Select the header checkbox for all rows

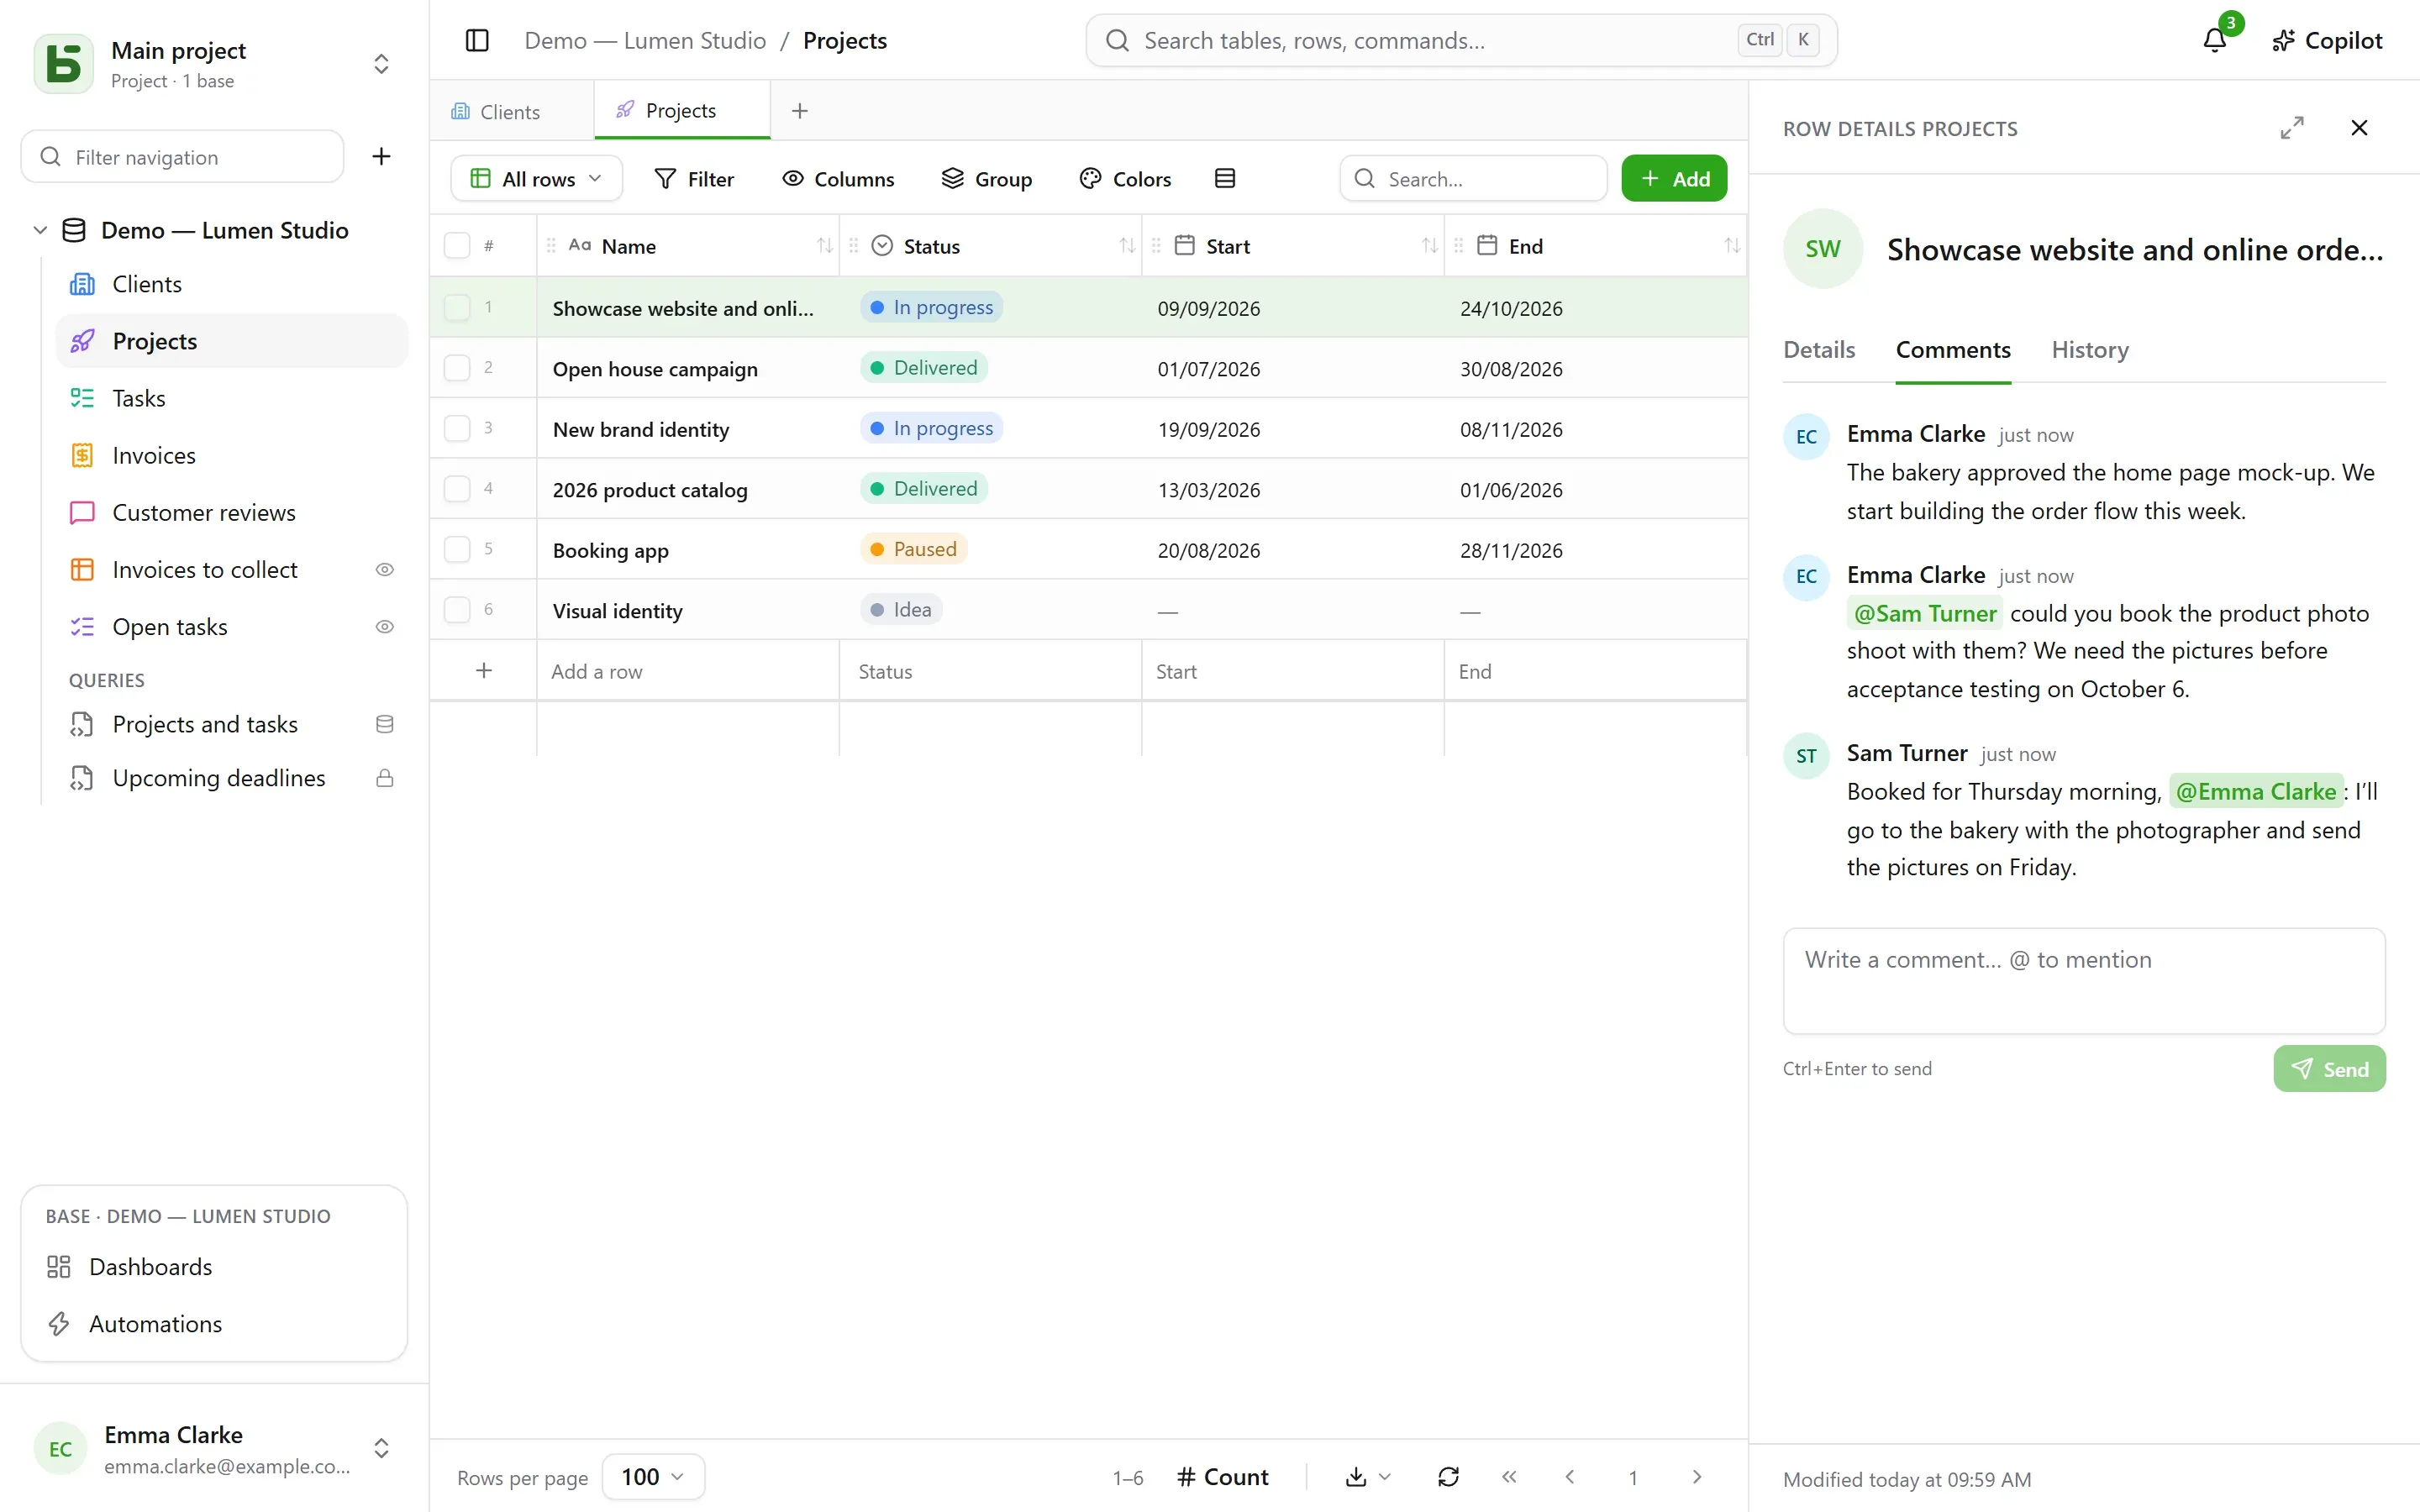point(457,246)
